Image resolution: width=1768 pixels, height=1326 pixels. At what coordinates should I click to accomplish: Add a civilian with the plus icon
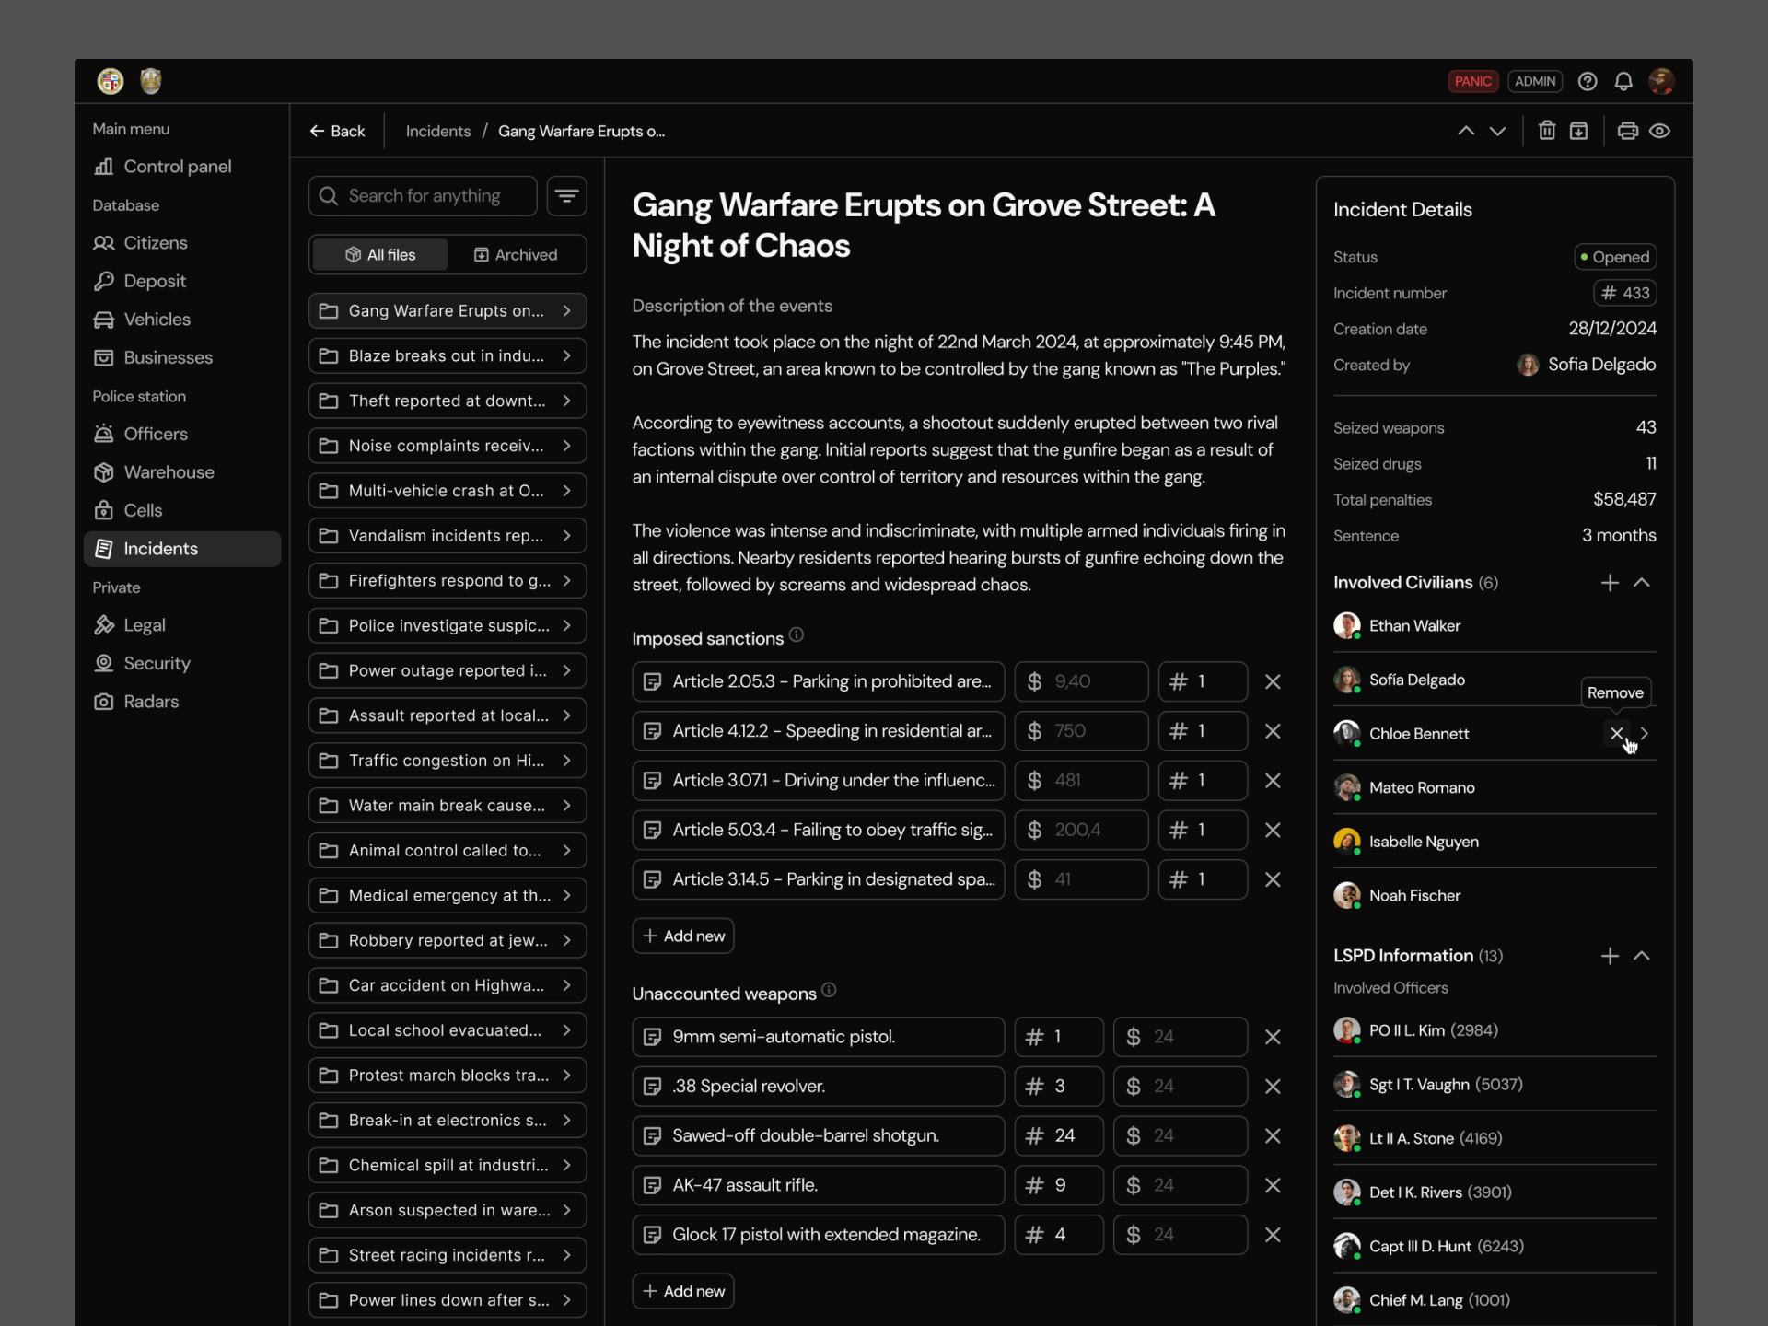coord(1610,583)
